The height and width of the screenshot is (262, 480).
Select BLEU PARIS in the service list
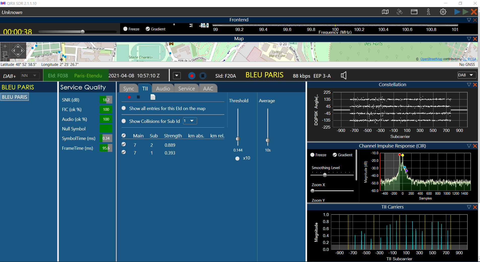15,97
